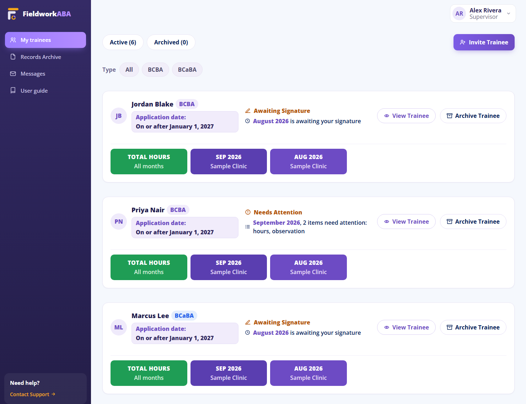Click the Invite Trainee button
Image resolution: width=526 pixels, height=404 pixels.
tap(484, 42)
